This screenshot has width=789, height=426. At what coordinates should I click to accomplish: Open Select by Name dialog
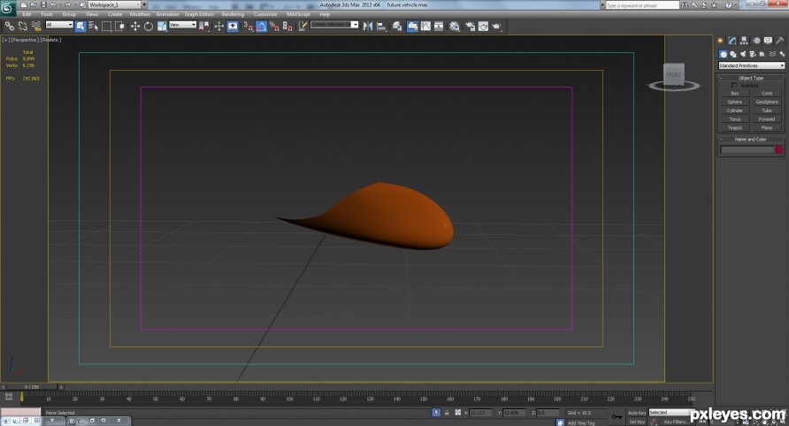click(93, 27)
